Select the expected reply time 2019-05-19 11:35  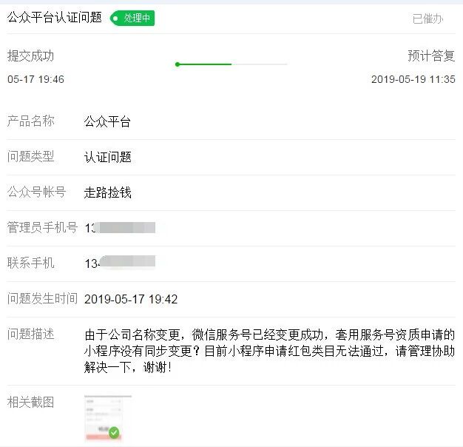413,79
